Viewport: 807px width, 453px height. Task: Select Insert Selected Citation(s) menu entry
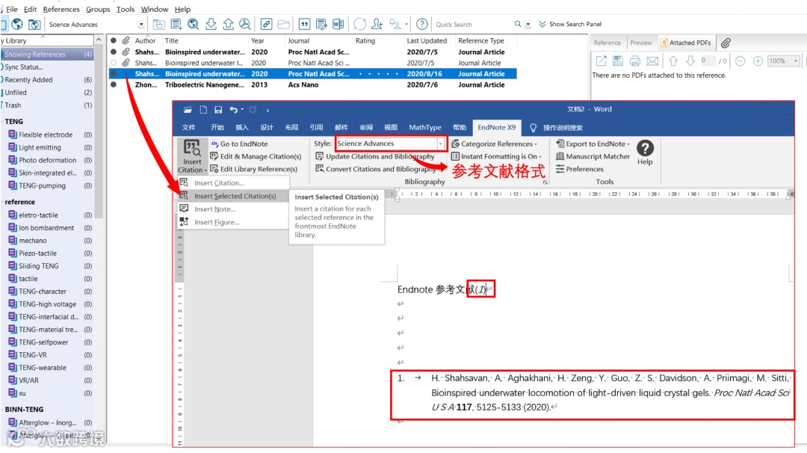point(232,196)
